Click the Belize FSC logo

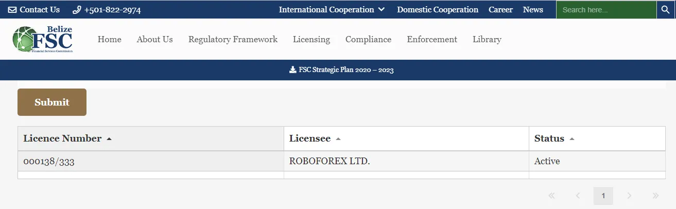click(42, 39)
